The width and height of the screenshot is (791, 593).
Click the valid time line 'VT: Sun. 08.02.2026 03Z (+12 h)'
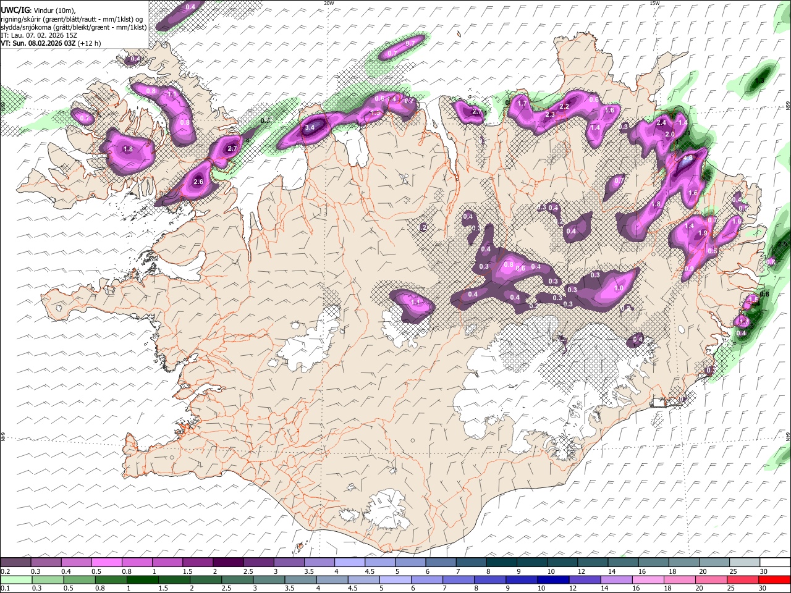[x=51, y=43]
